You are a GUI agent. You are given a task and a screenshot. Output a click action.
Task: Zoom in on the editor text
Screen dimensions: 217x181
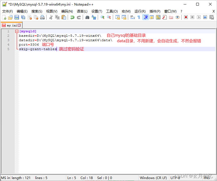pos(103,17)
